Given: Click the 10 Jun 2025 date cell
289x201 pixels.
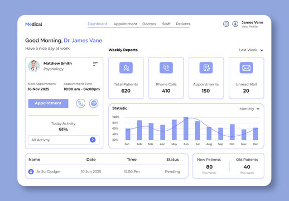Looking at the screenshot, I should 91,171.
